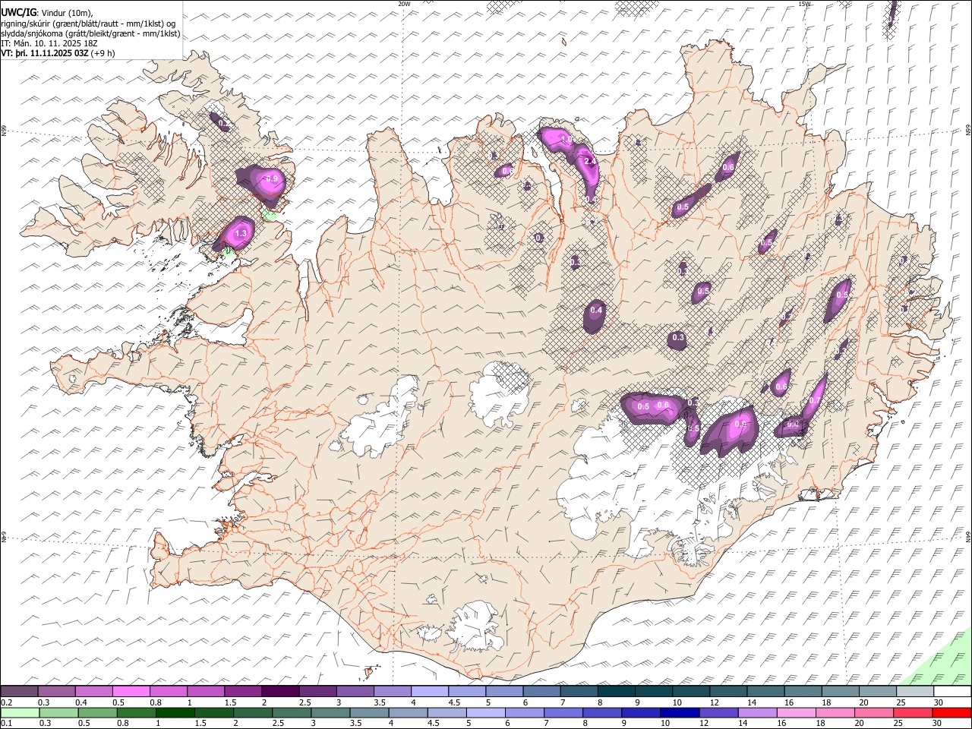Click the 20 swatch in lower legend row
972x729 pixels.
pos(875,713)
